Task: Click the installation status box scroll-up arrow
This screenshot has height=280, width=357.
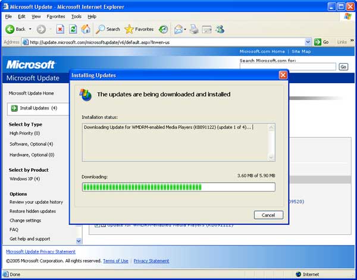Action: pyautogui.click(x=271, y=127)
